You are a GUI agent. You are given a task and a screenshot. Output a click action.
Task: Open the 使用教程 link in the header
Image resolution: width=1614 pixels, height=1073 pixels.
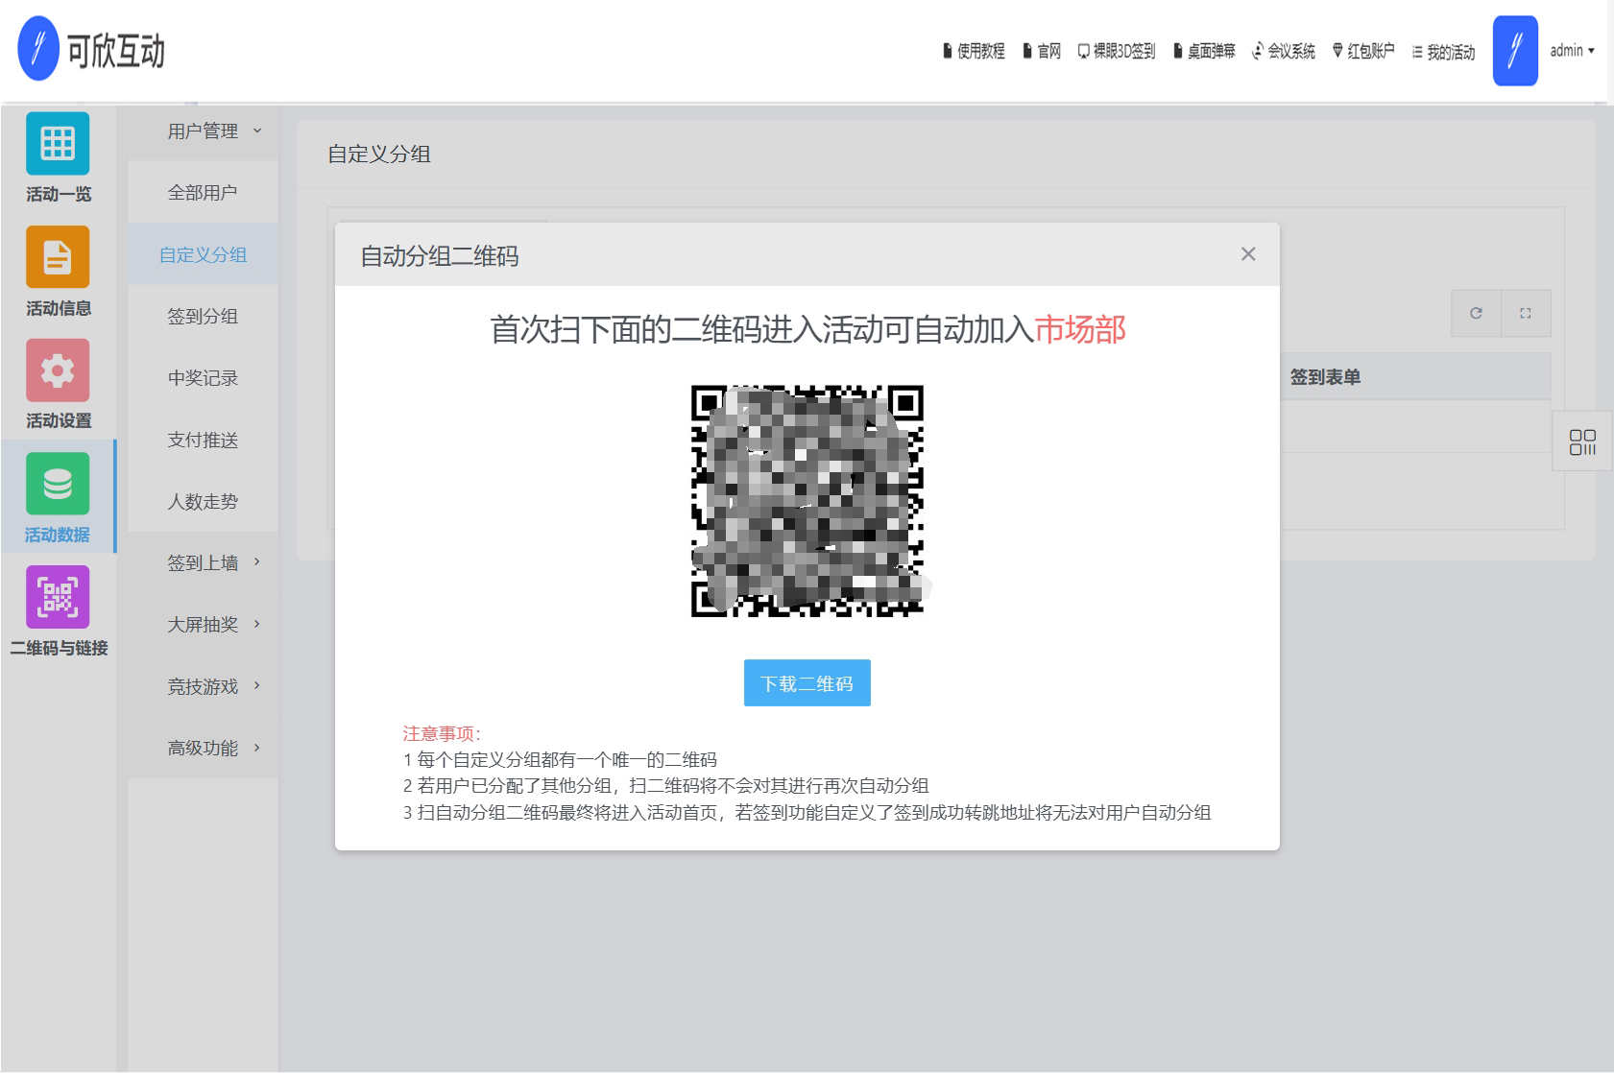pos(974,51)
